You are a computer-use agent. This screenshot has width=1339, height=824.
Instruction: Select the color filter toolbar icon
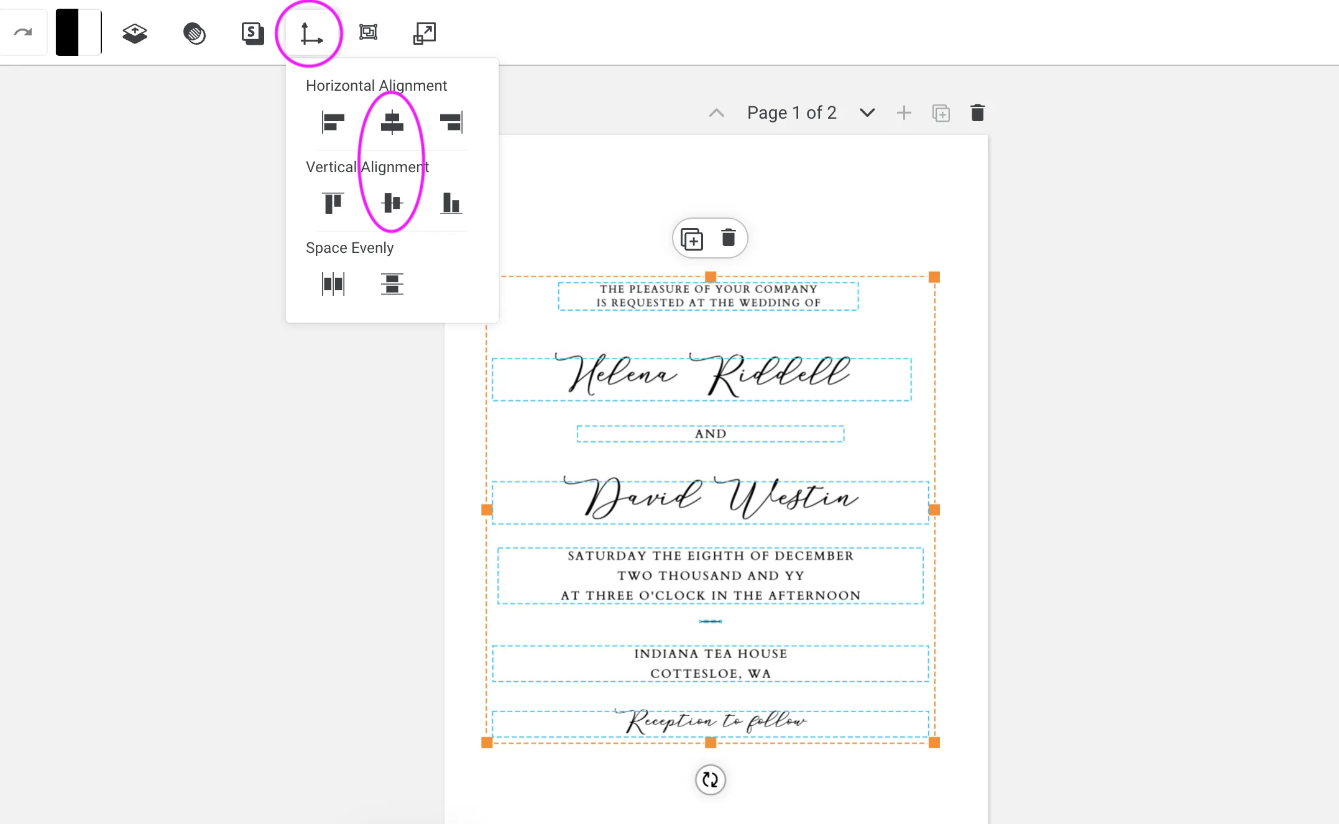coord(193,33)
